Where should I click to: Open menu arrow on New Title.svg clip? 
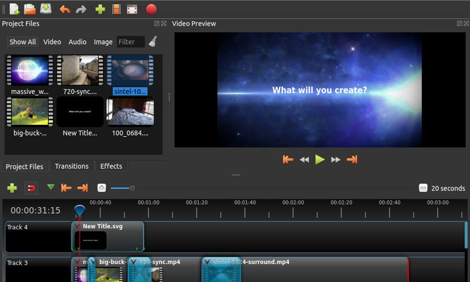coord(77,226)
